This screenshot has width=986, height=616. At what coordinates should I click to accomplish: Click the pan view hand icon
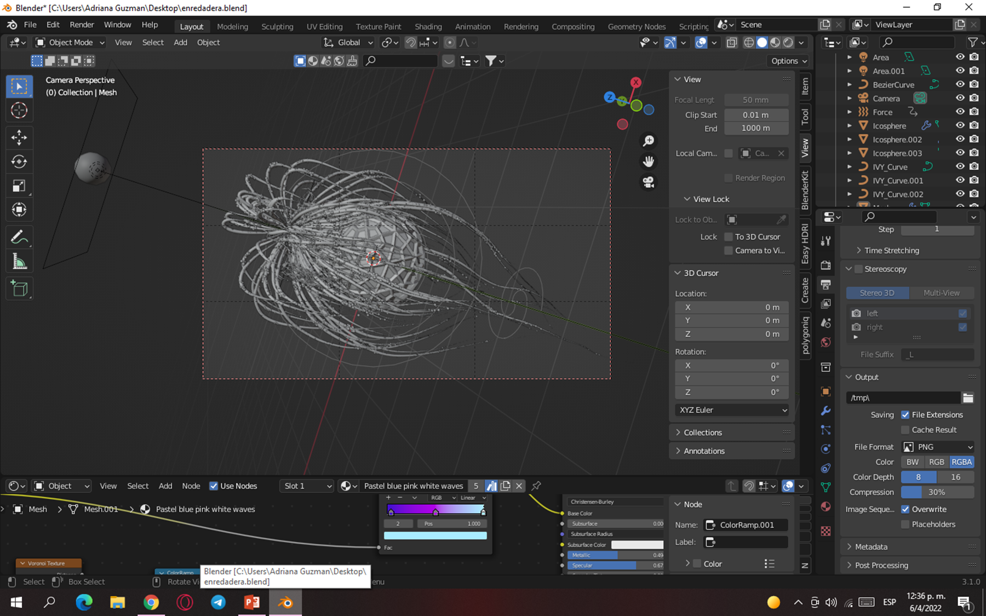649,162
